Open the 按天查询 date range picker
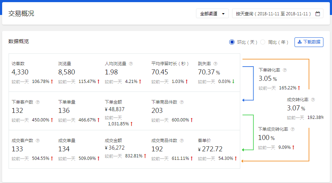Image resolution: width=332 pixels, height=183 pixels. pos(273,14)
